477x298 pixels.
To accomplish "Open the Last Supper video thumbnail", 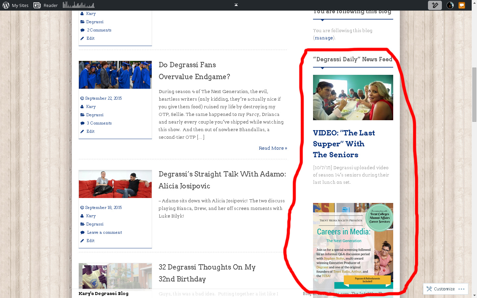I will coord(353,97).
